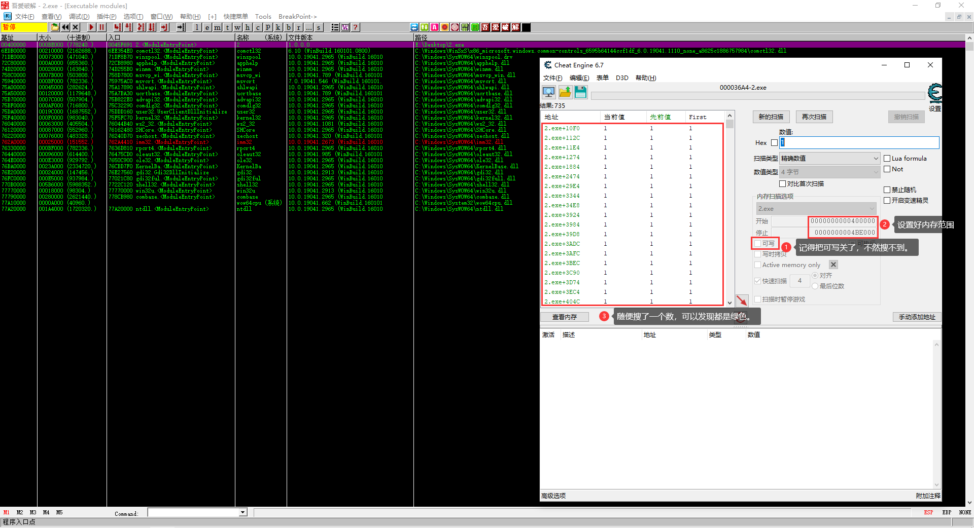The width and height of the screenshot is (974, 528).
Task: Click the trace-into icon in OllyDbg
Action: click(141, 27)
